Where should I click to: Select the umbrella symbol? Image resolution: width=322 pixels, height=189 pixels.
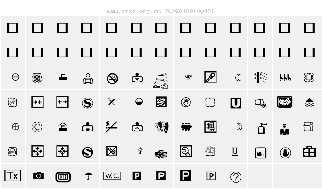89,176
